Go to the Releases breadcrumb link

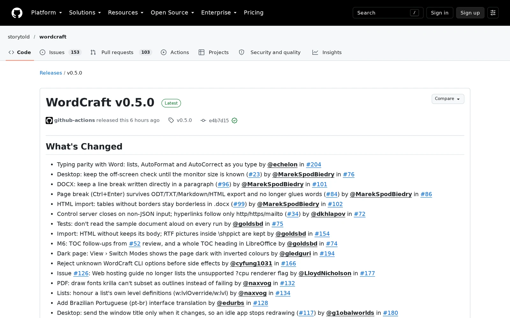pos(51,73)
